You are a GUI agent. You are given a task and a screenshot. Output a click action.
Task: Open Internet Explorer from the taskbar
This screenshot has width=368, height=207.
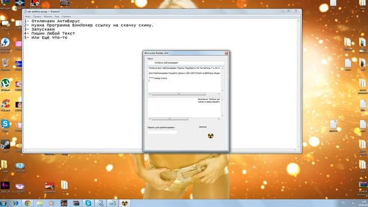[x=16, y=203]
